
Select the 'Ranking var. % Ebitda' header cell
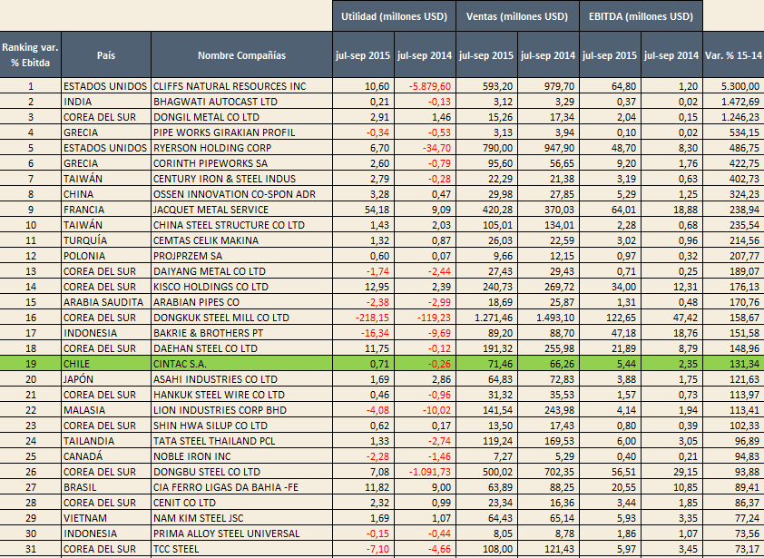click(x=30, y=54)
